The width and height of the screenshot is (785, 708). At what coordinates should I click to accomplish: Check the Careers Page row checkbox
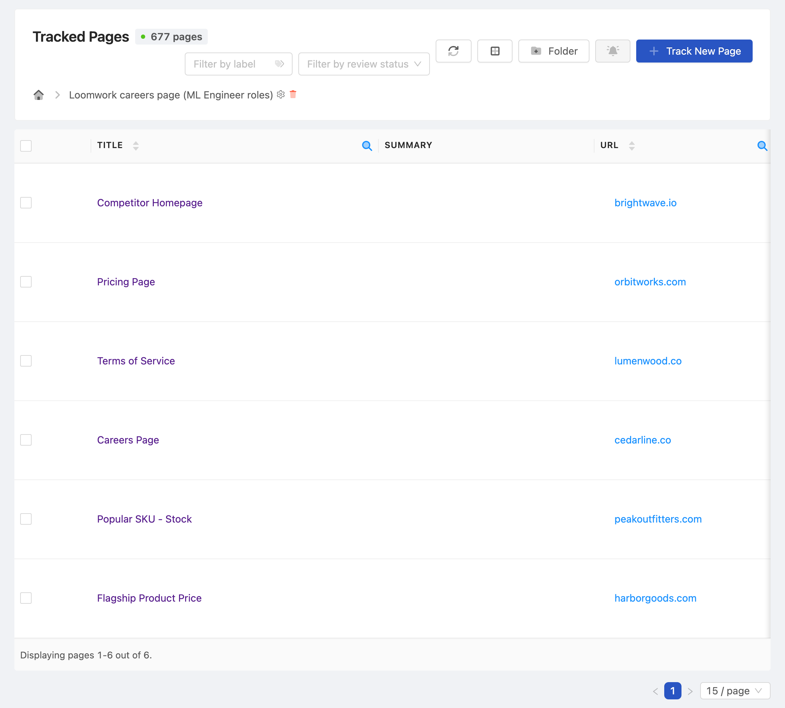26,440
